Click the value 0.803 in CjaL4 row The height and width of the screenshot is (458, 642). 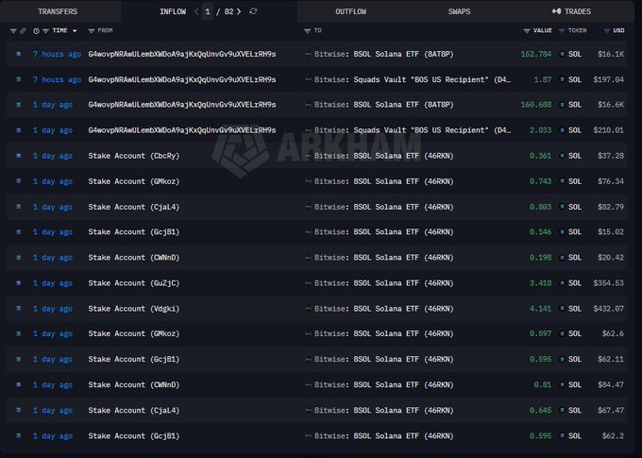[540, 207]
